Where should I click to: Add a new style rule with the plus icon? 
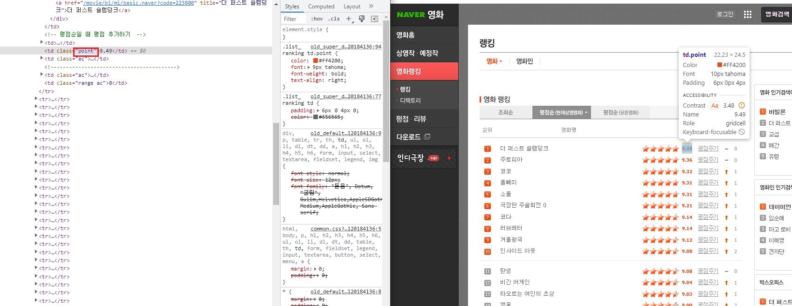349,19
